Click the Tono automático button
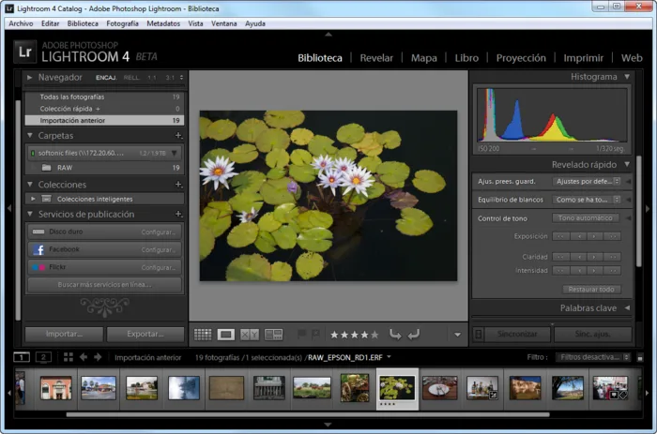Image resolution: width=657 pixels, height=434 pixels. click(x=586, y=218)
